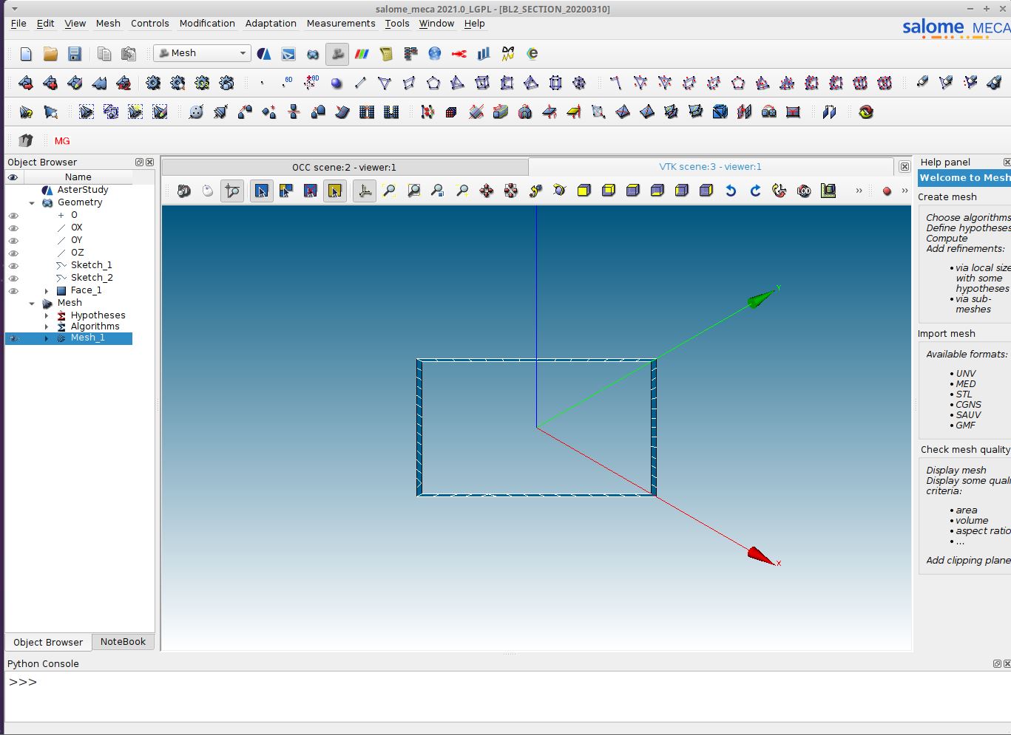
Task: Toggle visibility eye for Mesh_1
Action: [13, 338]
